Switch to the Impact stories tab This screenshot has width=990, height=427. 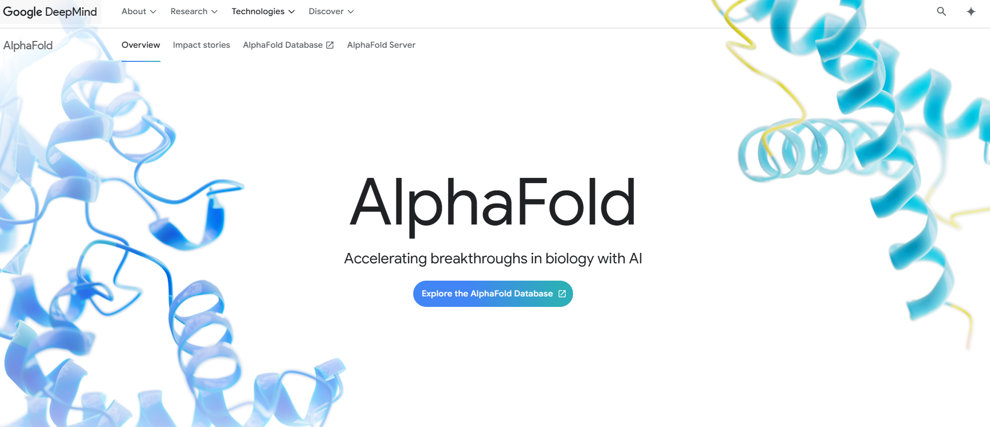click(x=201, y=45)
